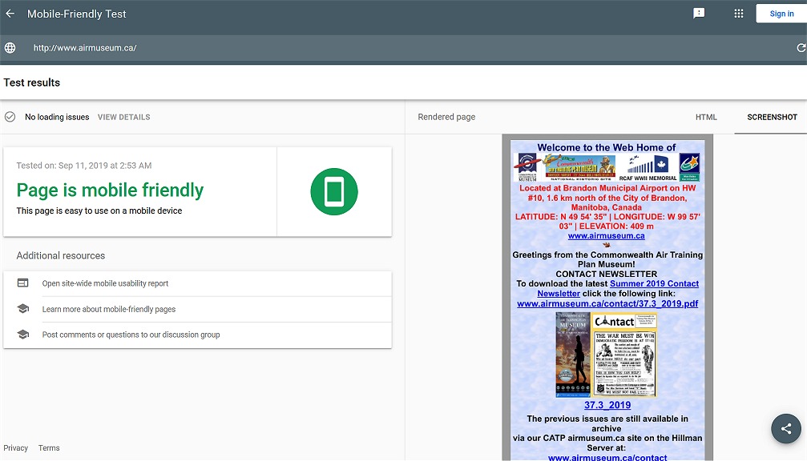Click the mobile usability report icon
Screen dimensions: 807x461
(23, 283)
